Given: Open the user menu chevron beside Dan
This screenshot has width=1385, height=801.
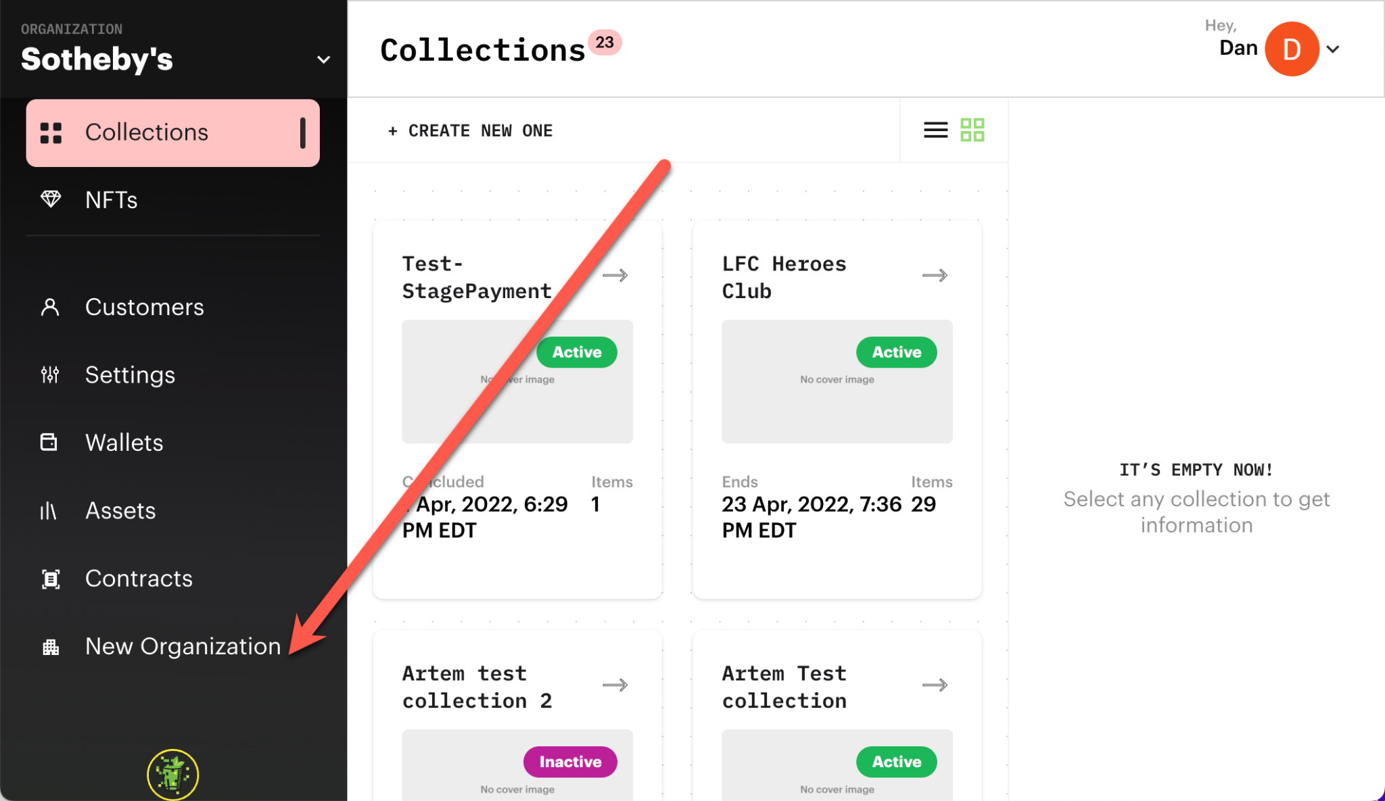Looking at the screenshot, I should point(1333,49).
